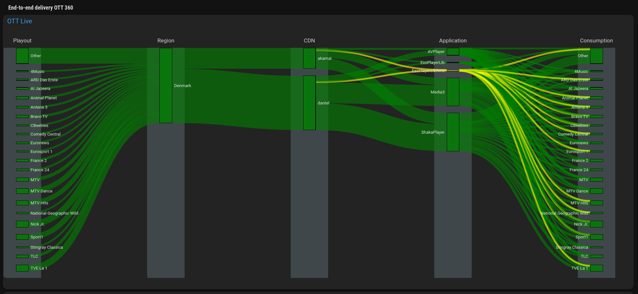
Task: Click the MTV Hits consumption node
Action: click(596, 203)
